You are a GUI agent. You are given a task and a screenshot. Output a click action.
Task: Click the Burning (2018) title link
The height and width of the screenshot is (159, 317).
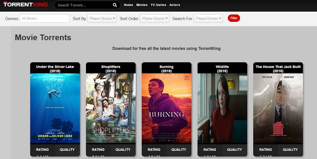(x=166, y=69)
